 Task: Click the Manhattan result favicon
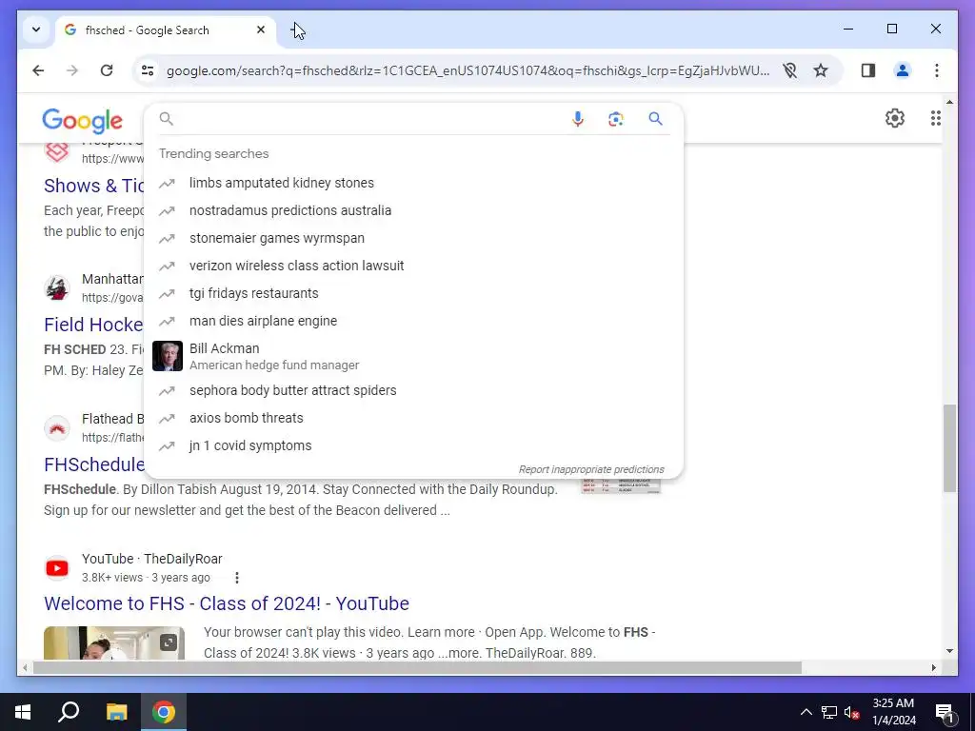57,288
